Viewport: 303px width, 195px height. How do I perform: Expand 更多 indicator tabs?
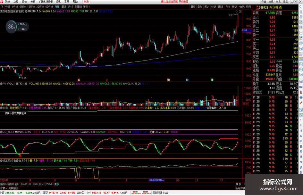point(57,184)
